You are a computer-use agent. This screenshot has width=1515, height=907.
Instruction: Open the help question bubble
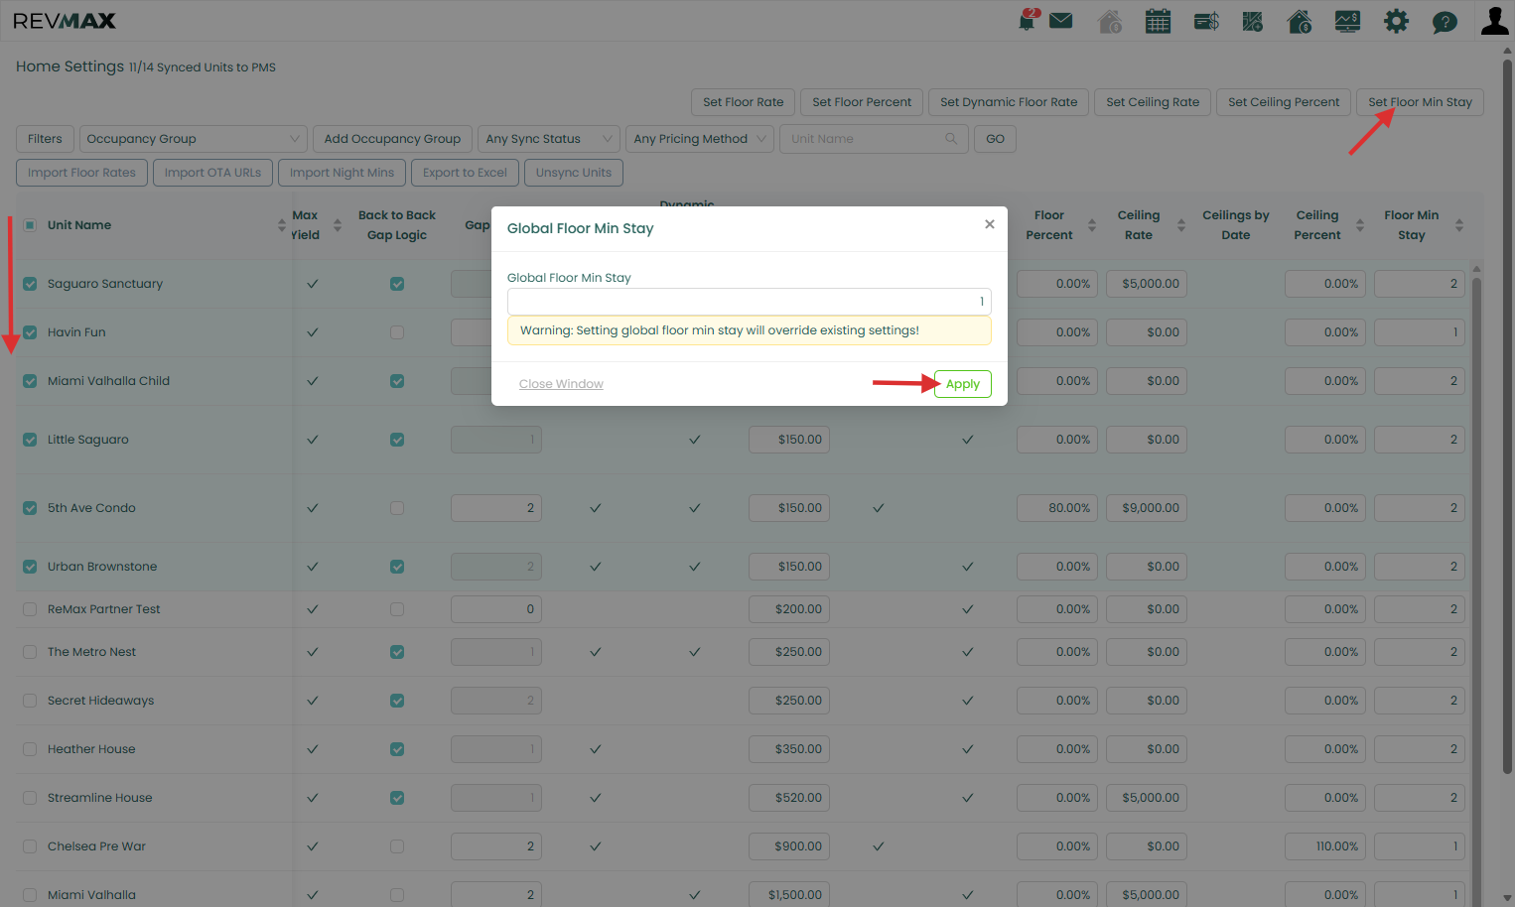(1445, 21)
